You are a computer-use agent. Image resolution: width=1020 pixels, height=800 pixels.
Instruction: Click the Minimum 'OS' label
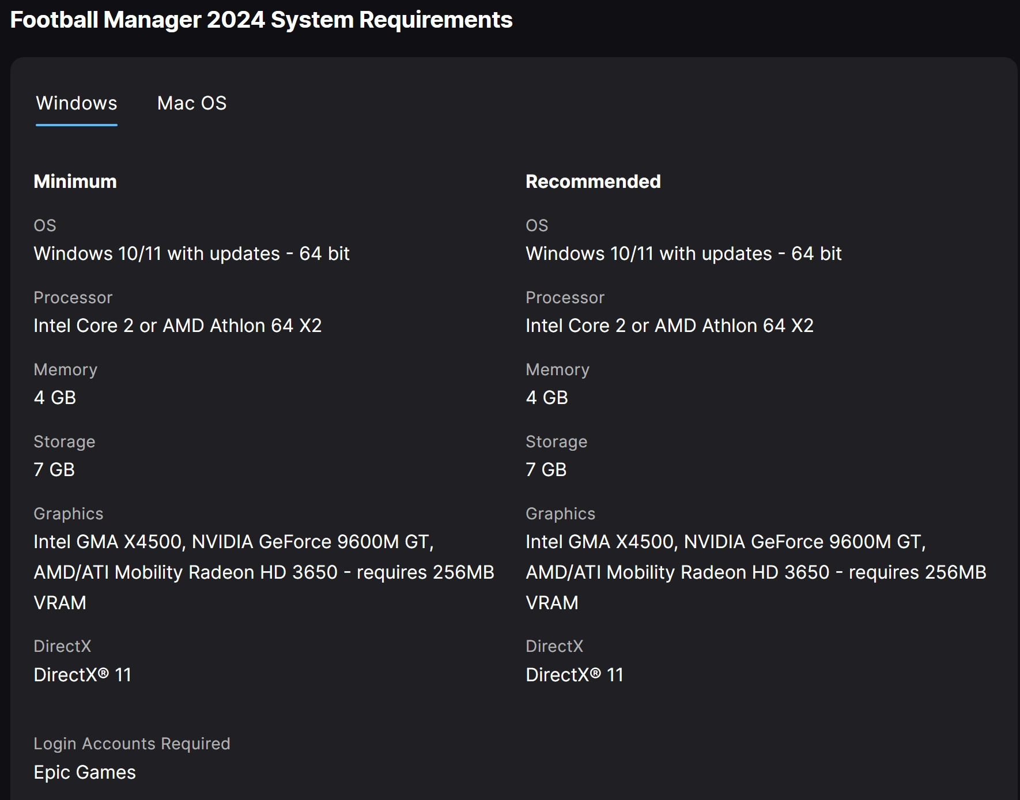(45, 225)
